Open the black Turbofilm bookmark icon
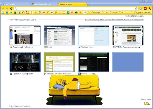The image size is (153, 109). 76,13
